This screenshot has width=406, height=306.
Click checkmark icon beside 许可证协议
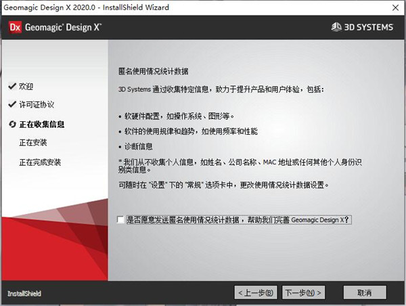tap(12, 104)
